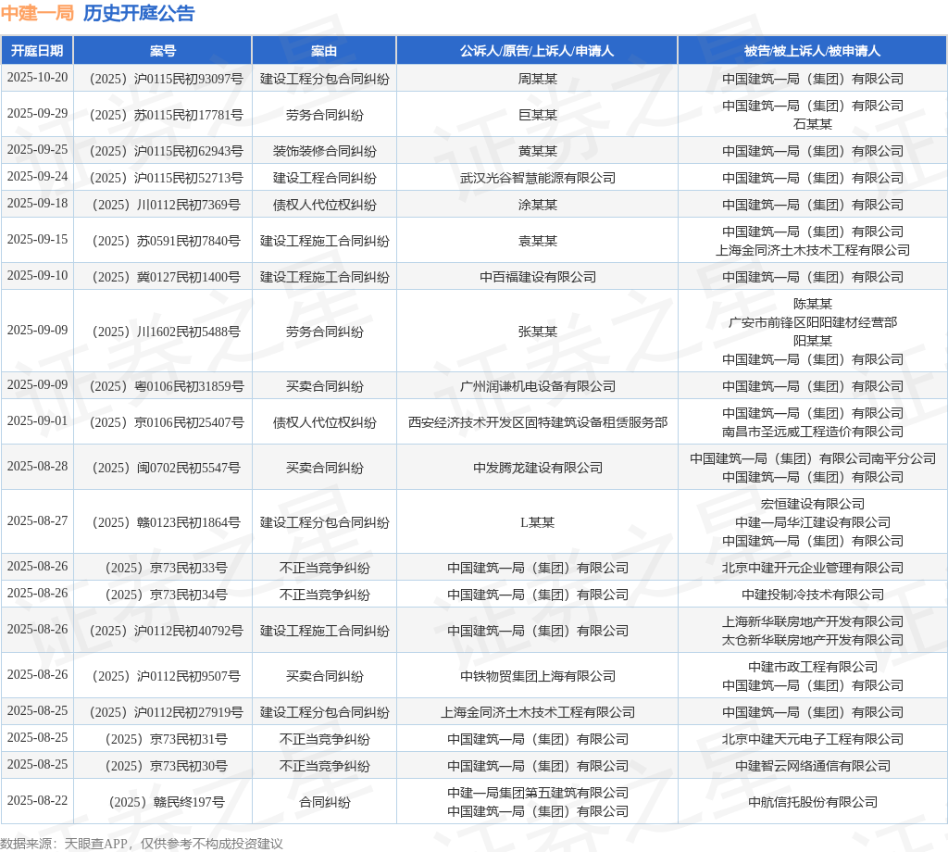Click date cell 2025-09-24
Viewport: 948px width, 852px height.
(x=37, y=177)
